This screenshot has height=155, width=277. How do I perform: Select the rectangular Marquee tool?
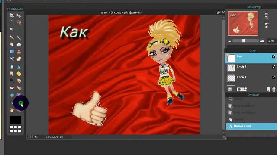(x=12, y=22)
